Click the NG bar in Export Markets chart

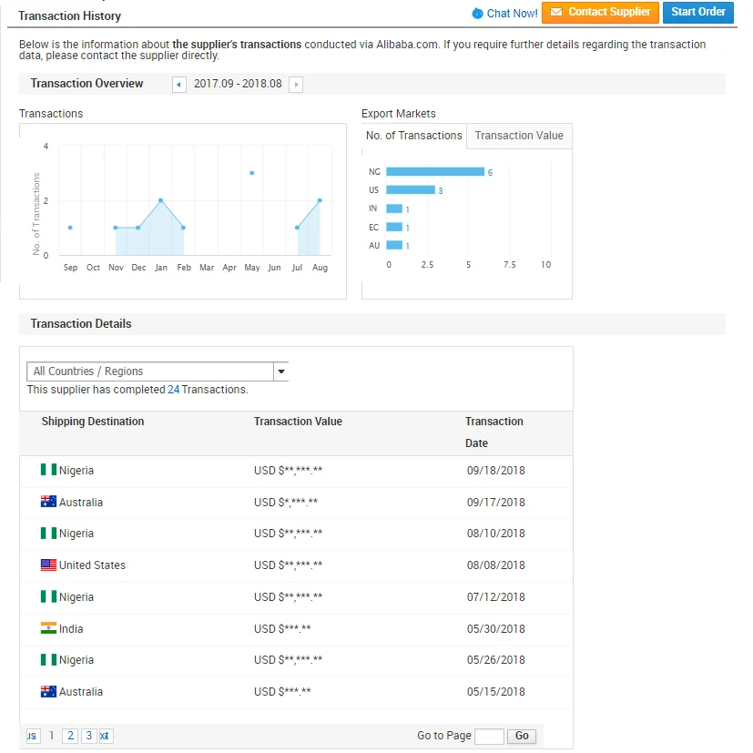(434, 171)
